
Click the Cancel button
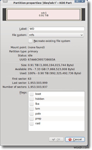coord(75,139)
